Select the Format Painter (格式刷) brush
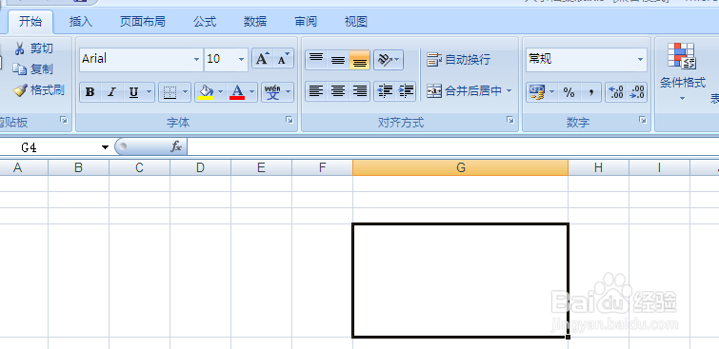The image size is (719, 349). coord(20,90)
